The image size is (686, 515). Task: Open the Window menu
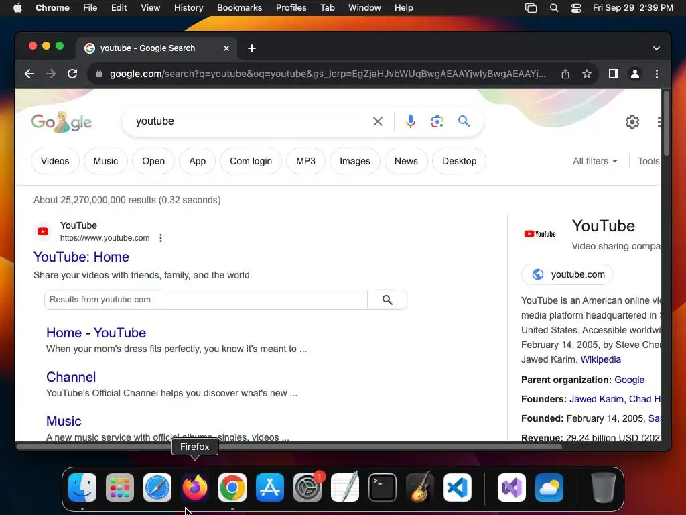364,8
